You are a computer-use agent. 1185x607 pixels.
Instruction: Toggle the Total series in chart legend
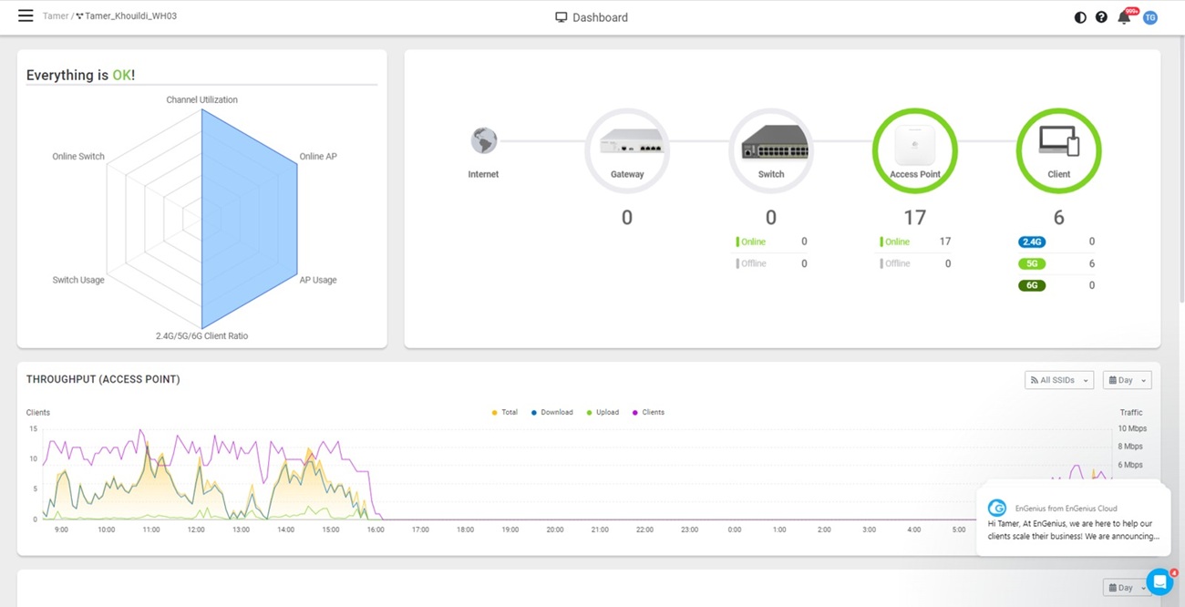[505, 413]
